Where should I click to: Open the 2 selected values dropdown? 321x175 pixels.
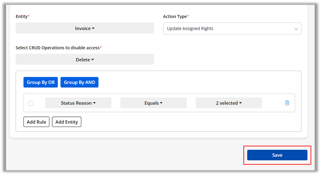click(228, 103)
